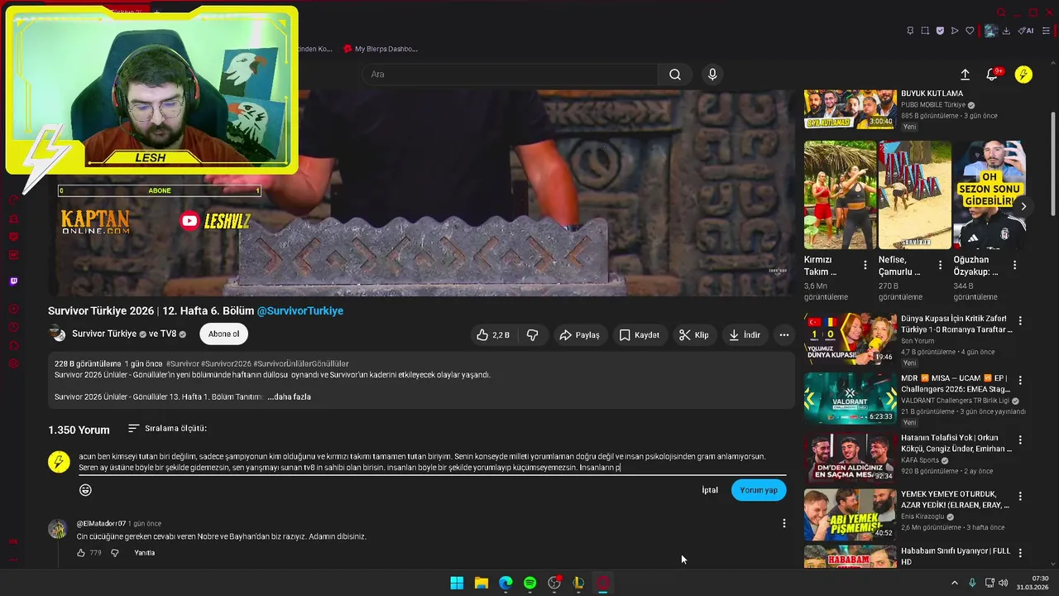Click the browser snapshot capture icon
The image size is (1059, 596).
pyautogui.click(x=925, y=31)
